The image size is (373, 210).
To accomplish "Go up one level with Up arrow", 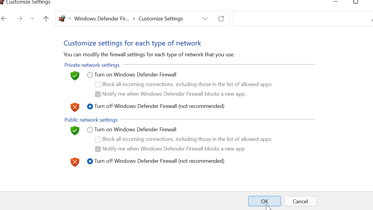I will [x=46, y=19].
